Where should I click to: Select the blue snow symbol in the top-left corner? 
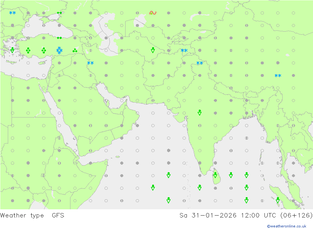coord(13,13)
